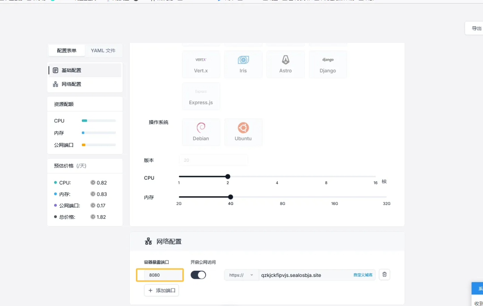This screenshot has width=483, height=306.
Task: Open 自定义域名 custom domain settings
Action: click(363, 275)
